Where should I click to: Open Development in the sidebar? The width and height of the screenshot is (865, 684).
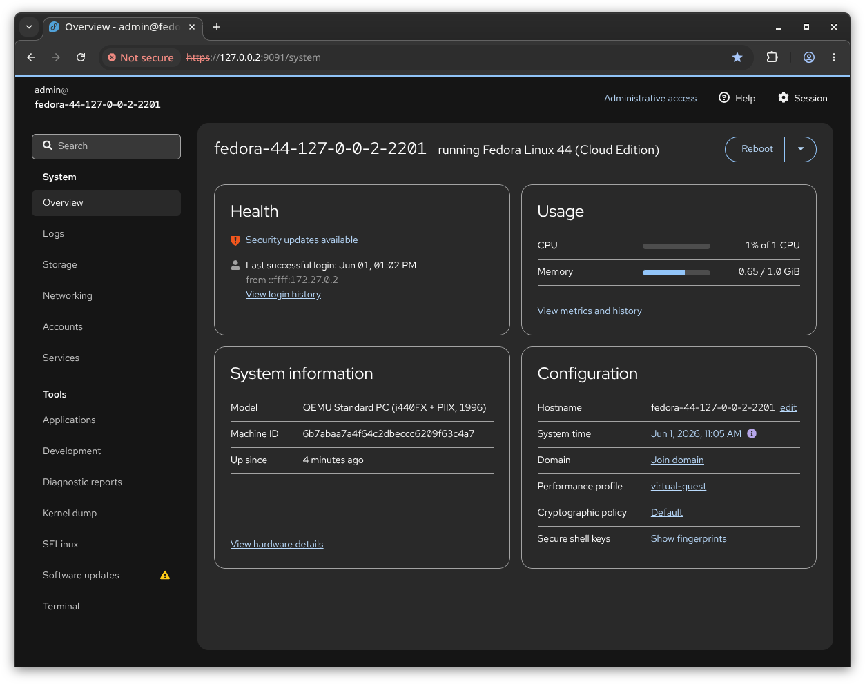106,451
